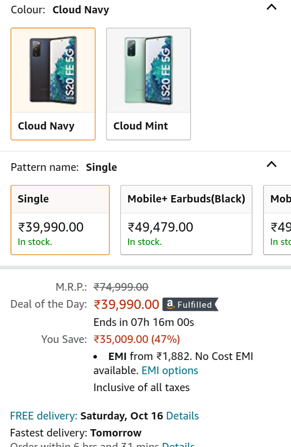Select the Cloud Navy phone thumbnail
This screenshot has height=447, width=291.
coord(53,70)
